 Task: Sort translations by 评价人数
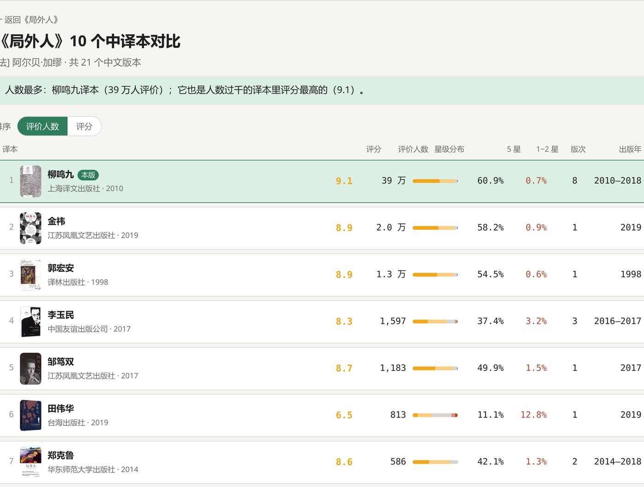42,126
